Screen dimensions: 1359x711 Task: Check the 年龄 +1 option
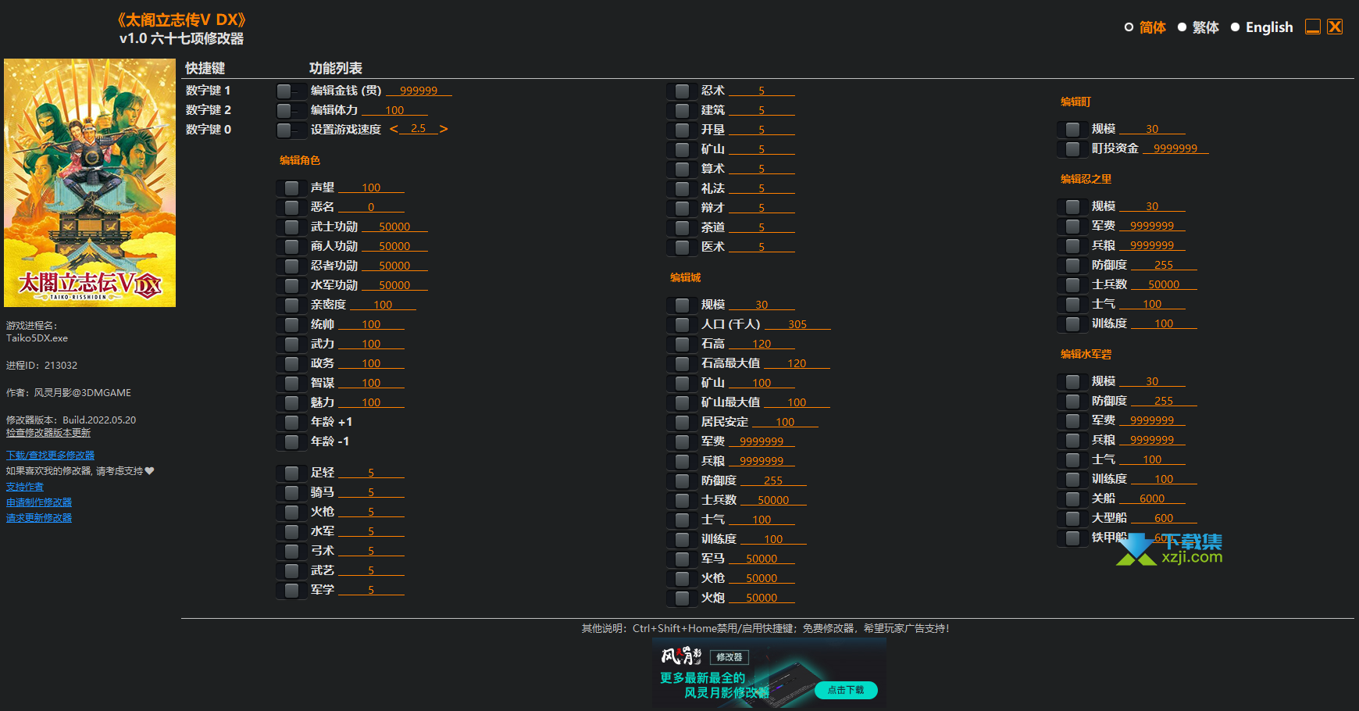(291, 422)
